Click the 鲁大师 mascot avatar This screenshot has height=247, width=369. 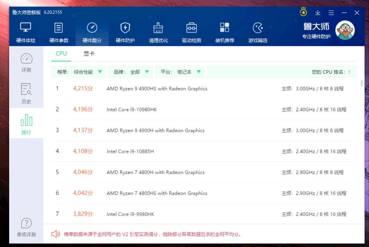pyautogui.click(x=345, y=30)
